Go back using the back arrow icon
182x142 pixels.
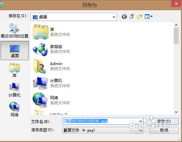coord(124,17)
